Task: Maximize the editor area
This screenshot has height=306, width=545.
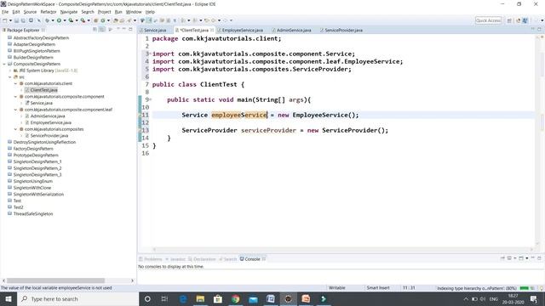Action: point(539,30)
